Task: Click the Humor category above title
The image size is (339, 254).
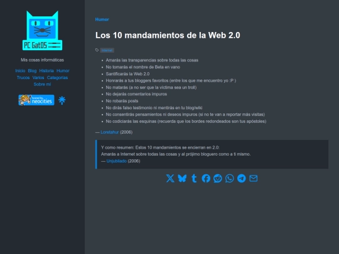Action: pyautogui.click(x=102, y=19)
